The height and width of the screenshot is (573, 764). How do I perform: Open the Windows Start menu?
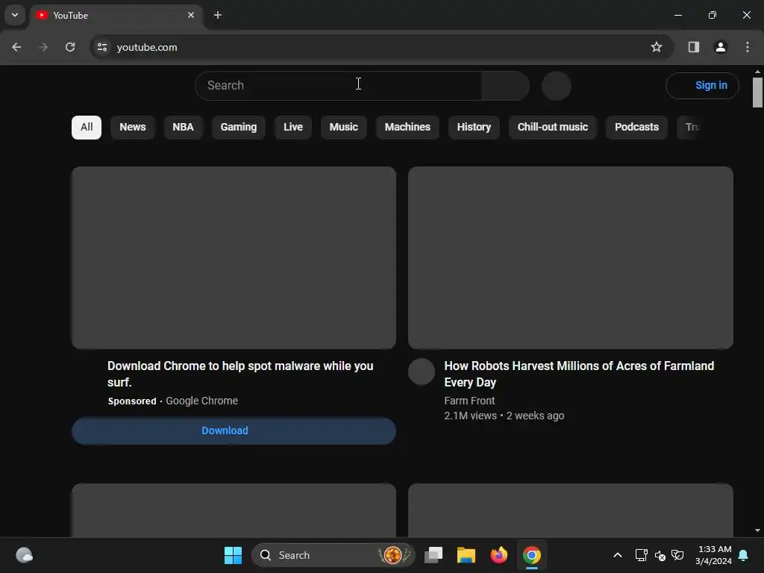click(x=233, y=555)
